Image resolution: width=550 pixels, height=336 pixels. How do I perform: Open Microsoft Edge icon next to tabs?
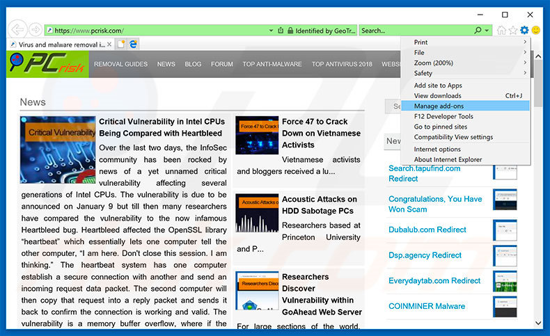click(133, 44)
